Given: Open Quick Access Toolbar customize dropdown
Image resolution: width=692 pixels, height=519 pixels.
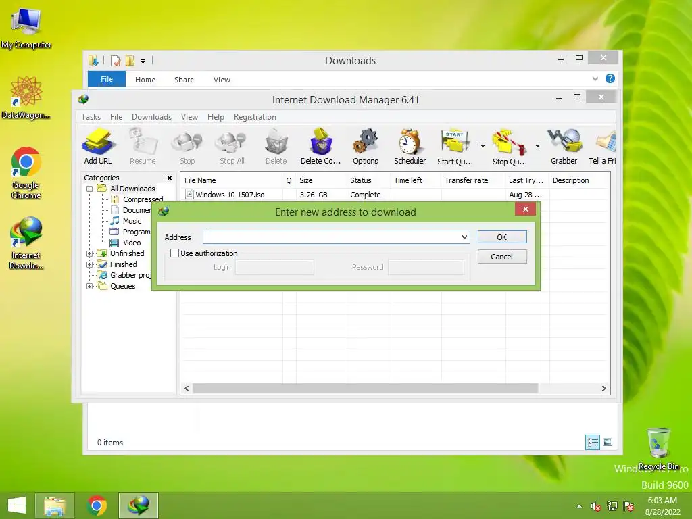Looking at the screenshot, I should 143,61.
